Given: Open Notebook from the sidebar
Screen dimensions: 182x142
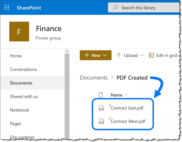Looking at the screenshot, I should [19, 110].
